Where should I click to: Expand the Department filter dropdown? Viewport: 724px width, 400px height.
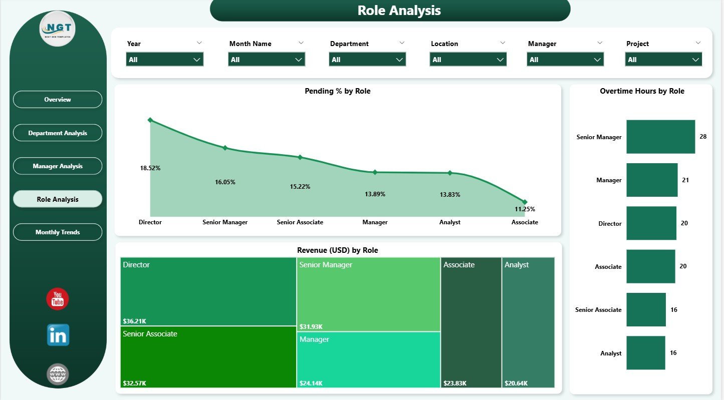367,60
